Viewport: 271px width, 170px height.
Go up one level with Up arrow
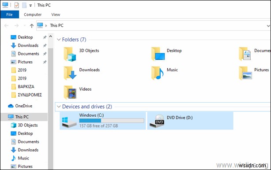[x=32, y=26]
